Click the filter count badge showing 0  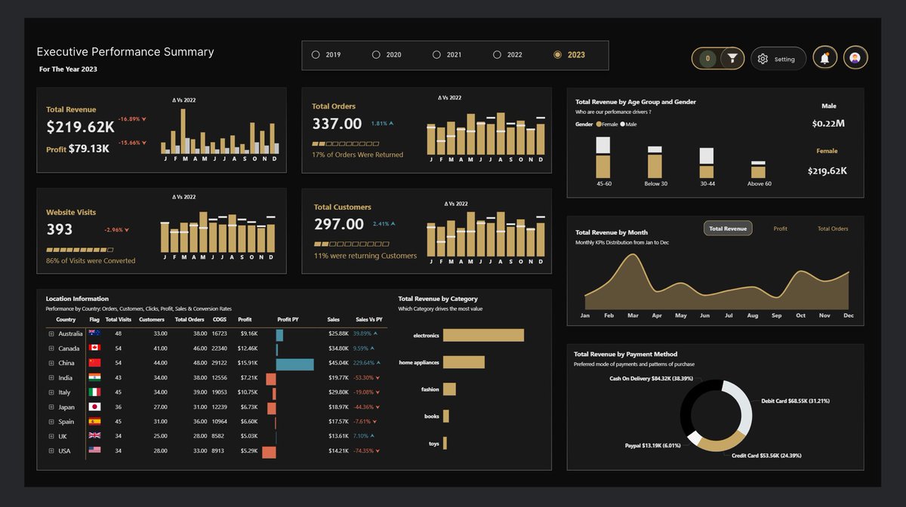tap(707, 58)
